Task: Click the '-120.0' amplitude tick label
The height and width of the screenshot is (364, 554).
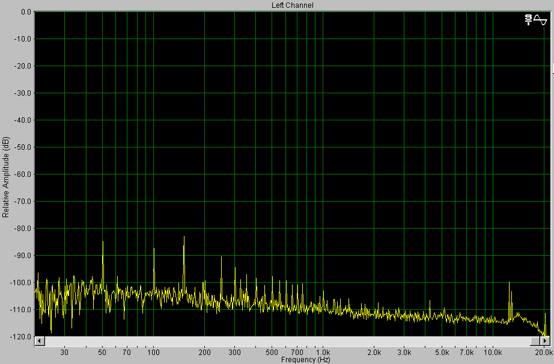Action: pos(21,337)
